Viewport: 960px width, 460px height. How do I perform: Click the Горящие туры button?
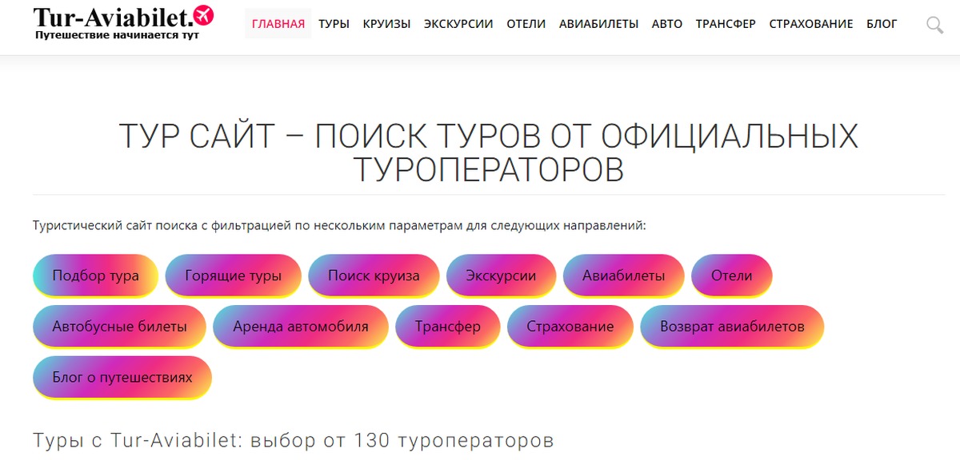click(233, 276)
